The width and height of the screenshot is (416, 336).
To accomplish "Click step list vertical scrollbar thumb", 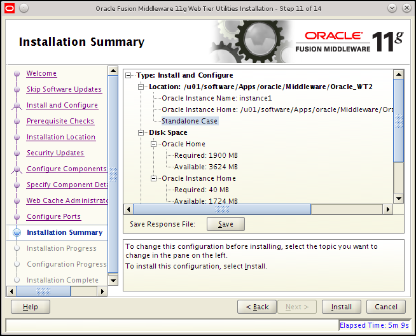I will click(113, 174).
